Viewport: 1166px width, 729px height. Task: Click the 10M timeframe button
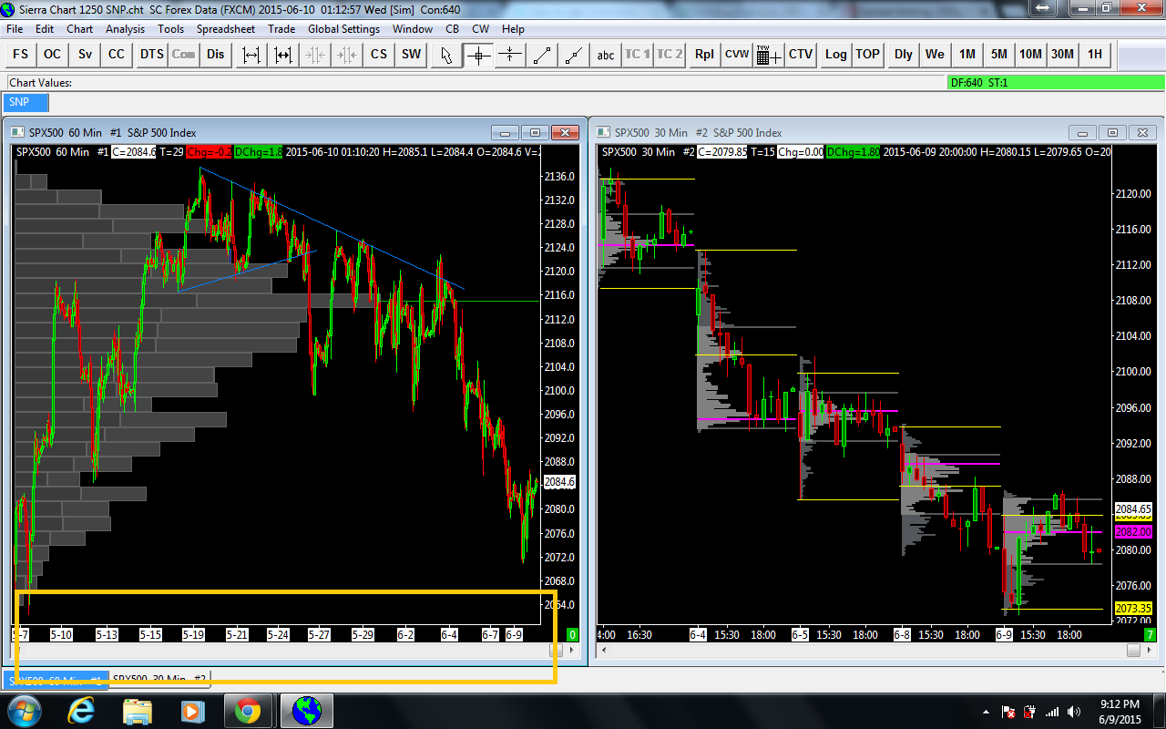[x=1031, y=54]
